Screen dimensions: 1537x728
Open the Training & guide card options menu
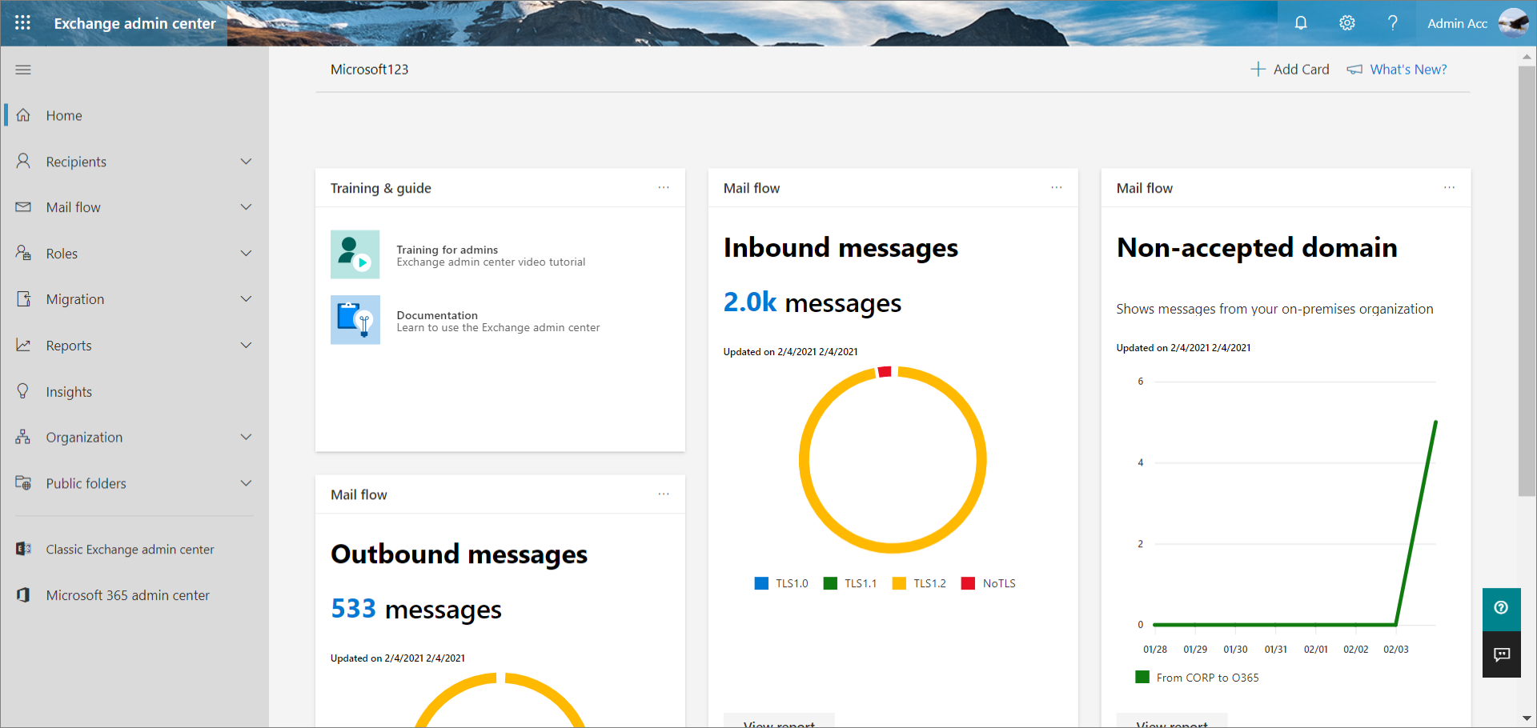tap(663, 187)
